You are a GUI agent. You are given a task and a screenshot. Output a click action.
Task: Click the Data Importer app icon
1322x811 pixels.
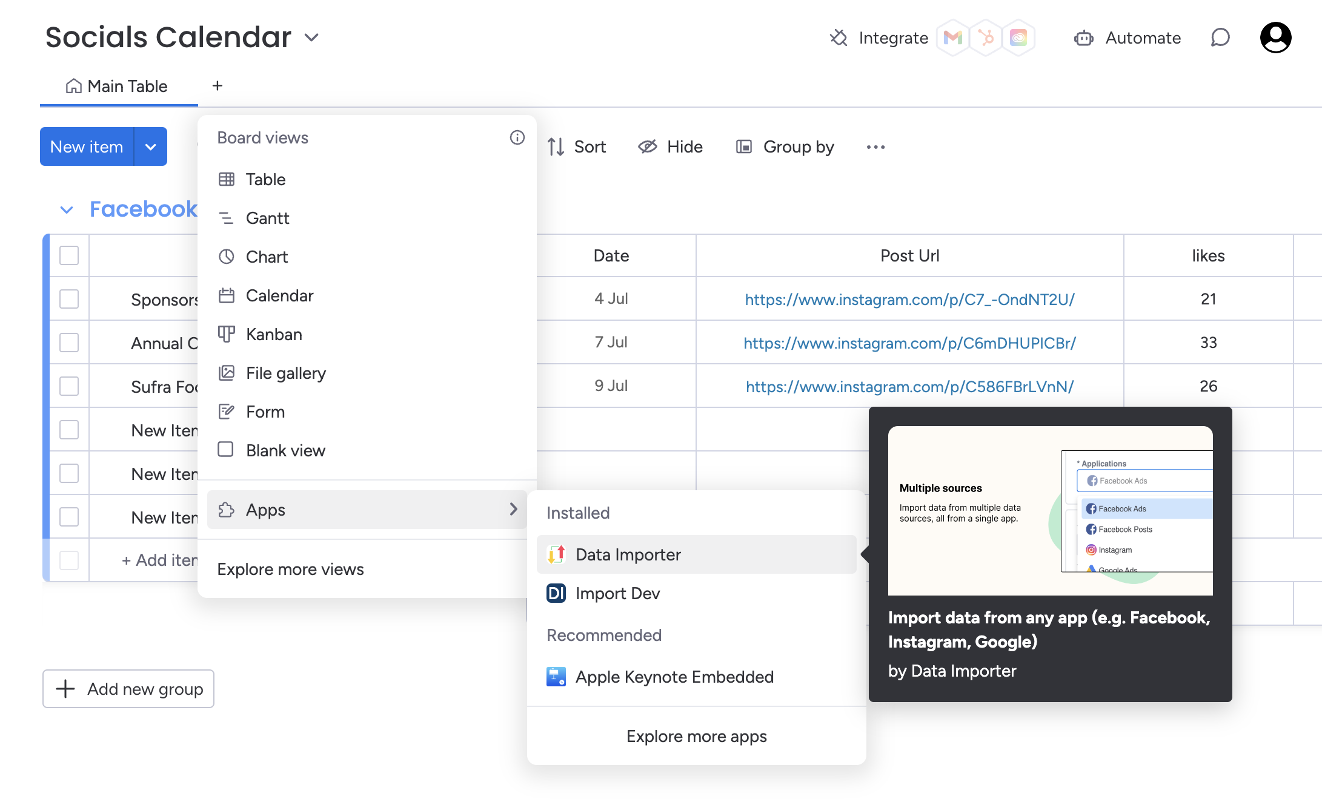556,554
